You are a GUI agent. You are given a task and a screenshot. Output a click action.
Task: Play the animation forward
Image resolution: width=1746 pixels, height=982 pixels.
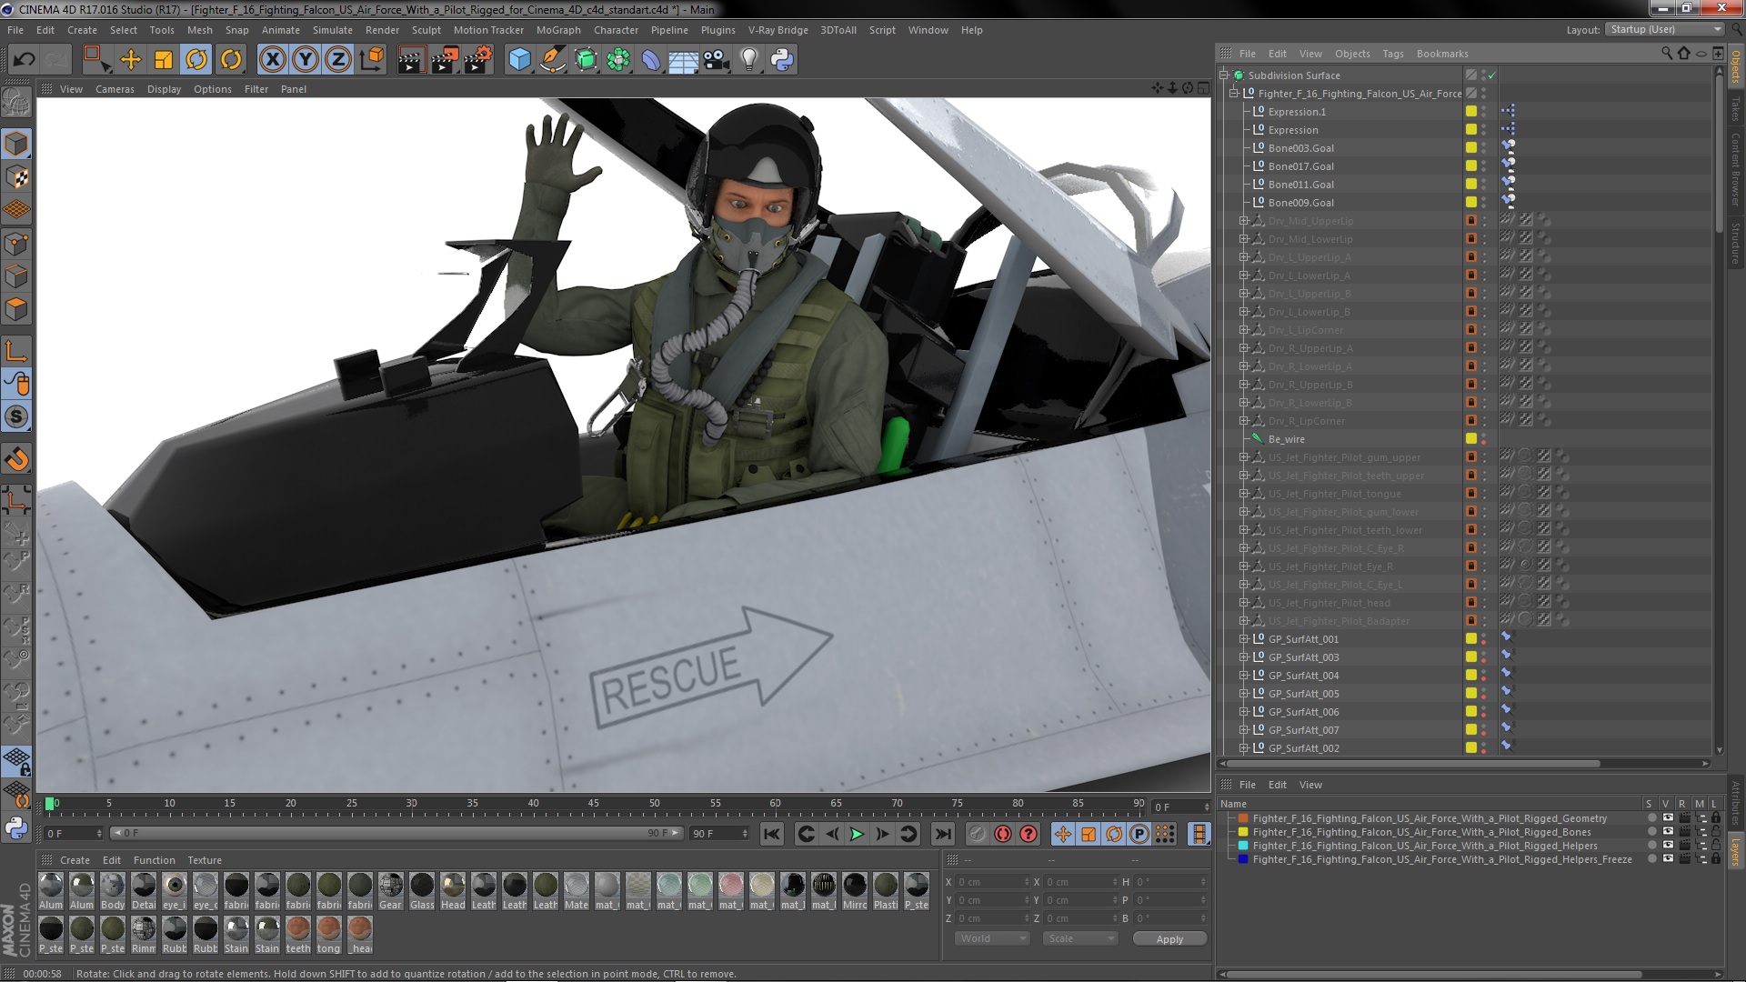tap(857, 834)
